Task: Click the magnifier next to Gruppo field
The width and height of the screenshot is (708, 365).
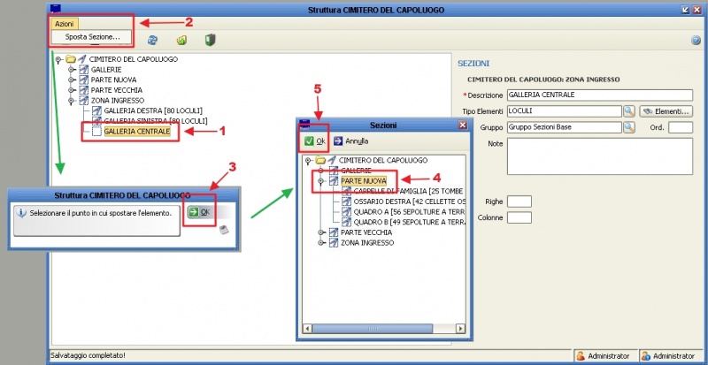Action: tap(629, 127)
